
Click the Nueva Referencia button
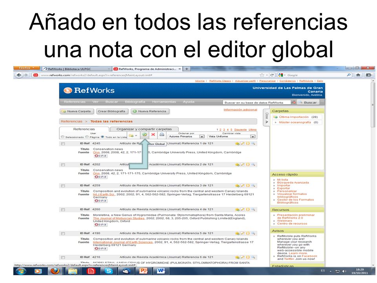point(150,111)
